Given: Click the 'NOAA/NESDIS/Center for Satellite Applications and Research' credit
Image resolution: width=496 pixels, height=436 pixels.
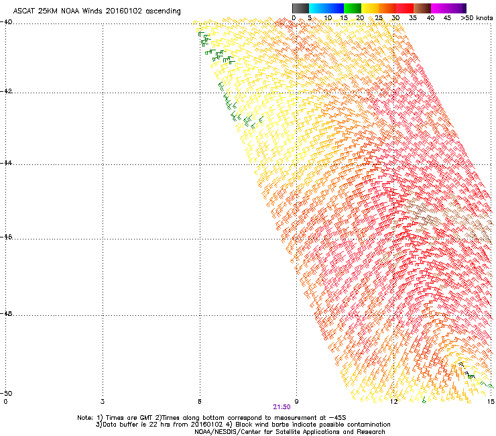Looking at the screenshot, I should 290,432.
